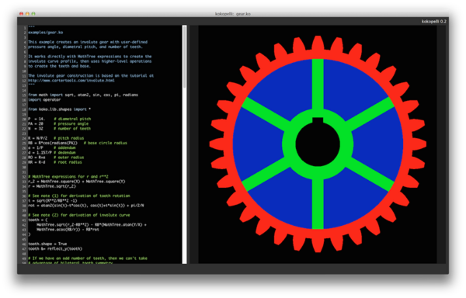Click the line 'involute curve profile, then uses higher-level'

coord(90,61)
